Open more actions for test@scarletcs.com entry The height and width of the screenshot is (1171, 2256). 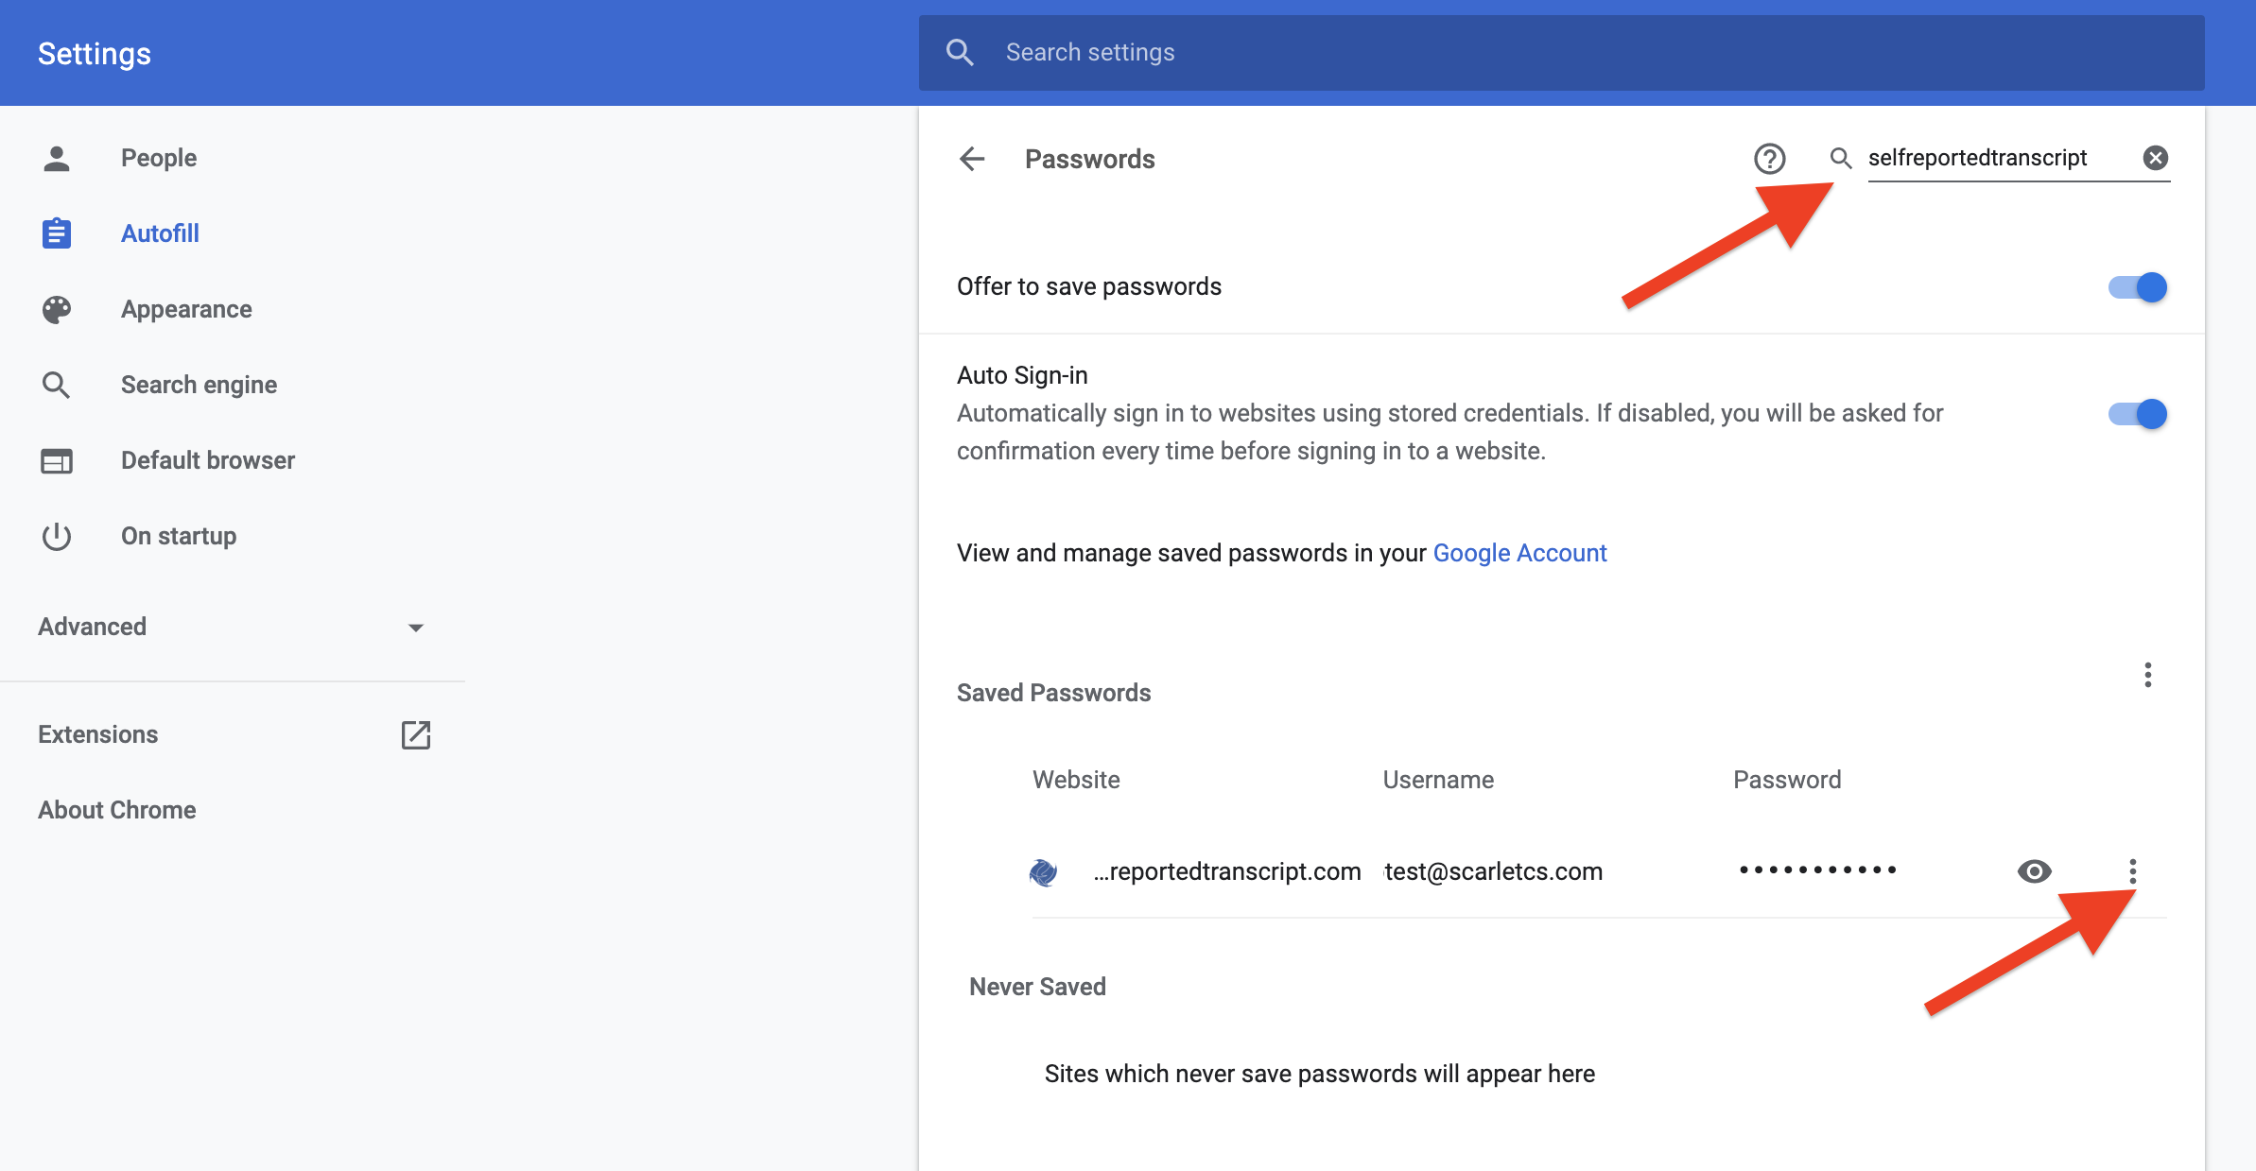(x=2132, y=870)
